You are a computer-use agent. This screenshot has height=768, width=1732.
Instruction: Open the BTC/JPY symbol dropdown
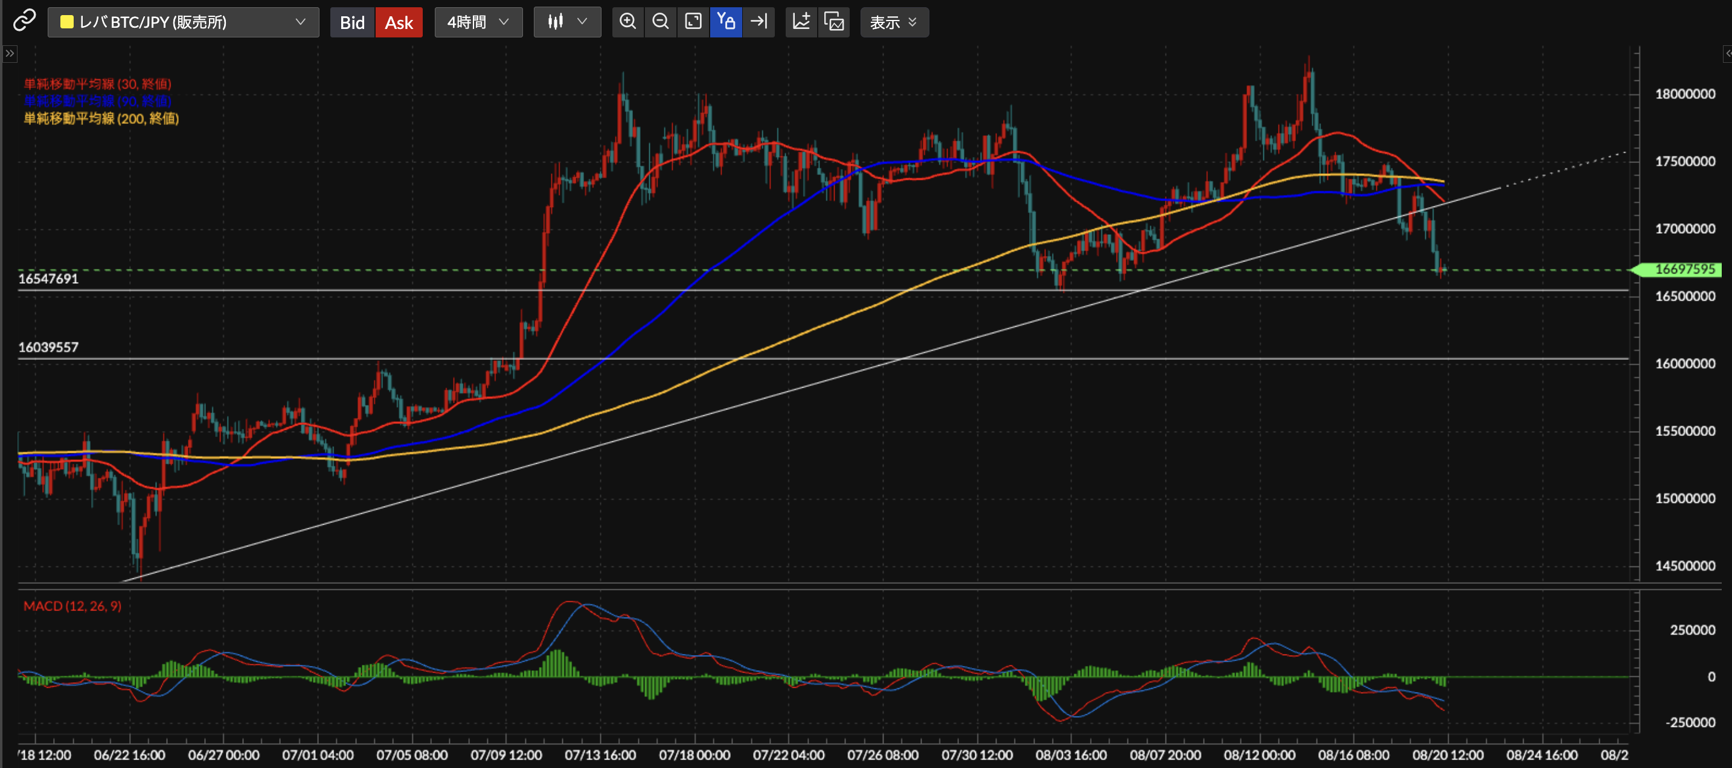[x=183, y=22]
